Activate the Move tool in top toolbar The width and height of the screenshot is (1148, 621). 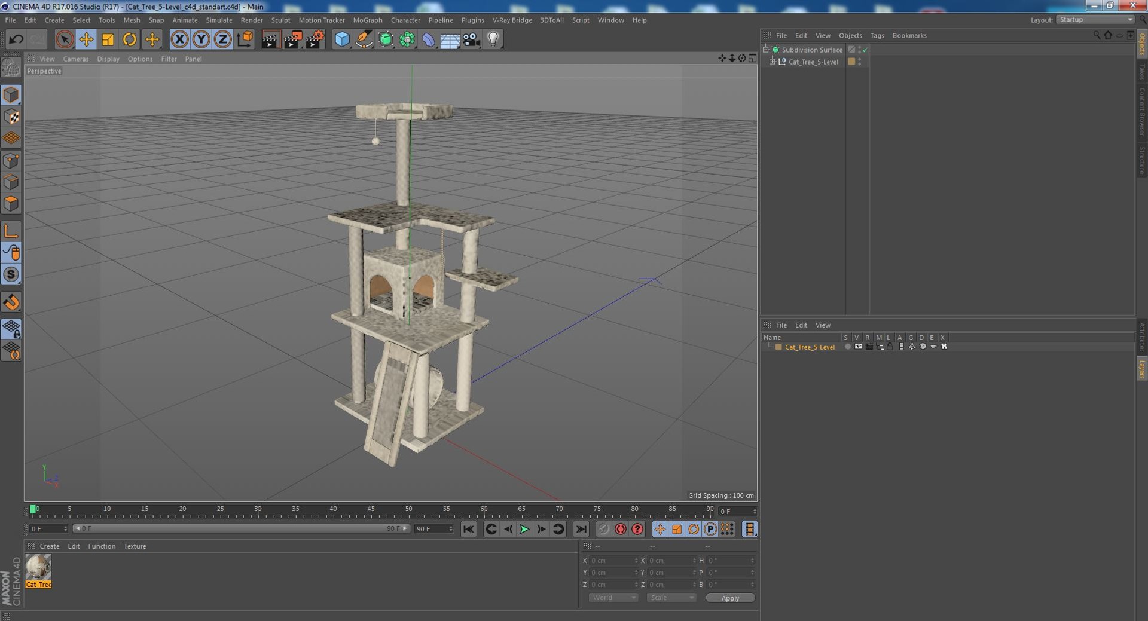86,39
